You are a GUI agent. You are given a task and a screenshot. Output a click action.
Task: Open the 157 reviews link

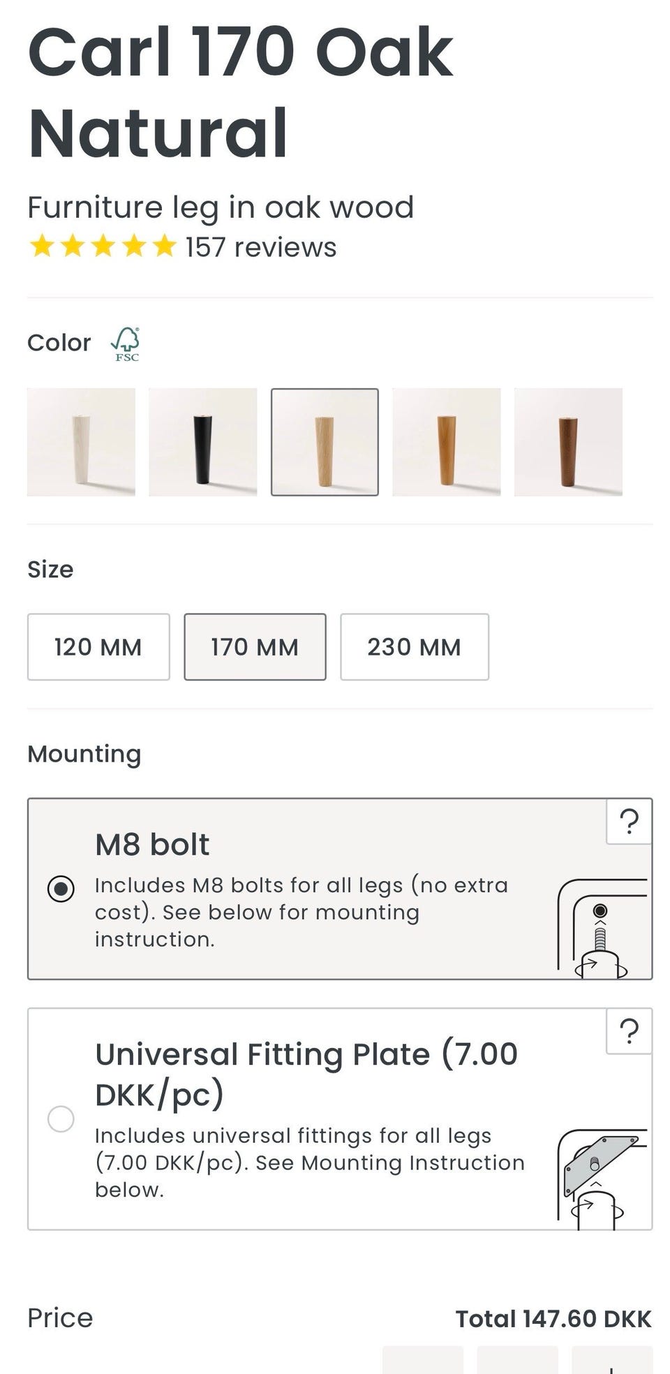pos(261,247)
